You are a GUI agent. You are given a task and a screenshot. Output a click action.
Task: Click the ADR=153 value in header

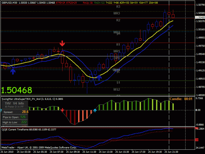[x=124, y=3]
